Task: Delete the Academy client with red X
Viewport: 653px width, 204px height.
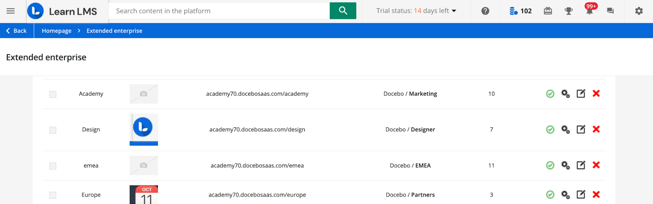Action: coord(596,94)
